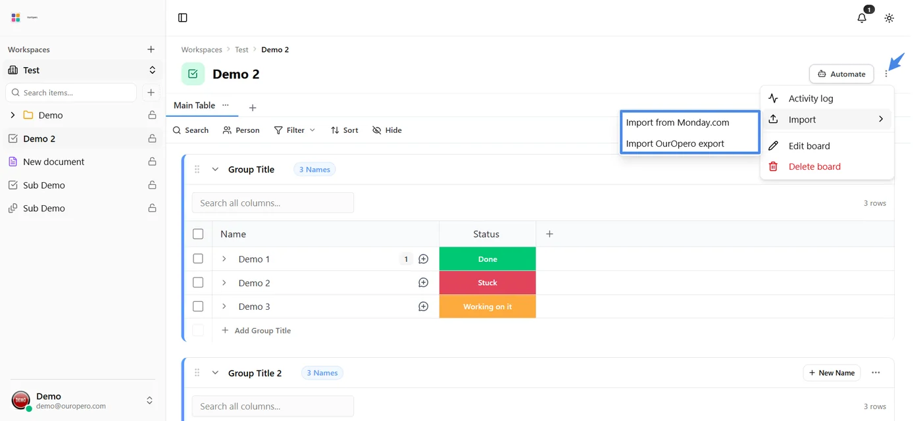The width and height of the screenshot is (921, 421).
Task: Open the Import submenu
Action: tap(826, 120)
